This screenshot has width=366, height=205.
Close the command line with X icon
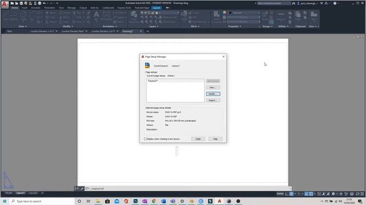[x=78, y=188]
